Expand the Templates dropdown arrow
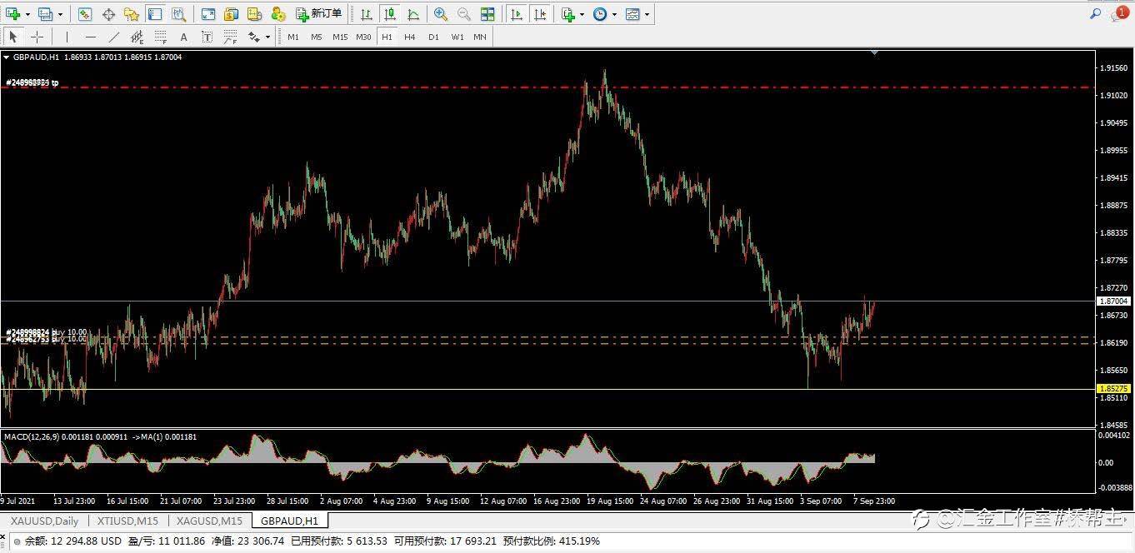Screen dimensions: 1135x553 point(647,14)
